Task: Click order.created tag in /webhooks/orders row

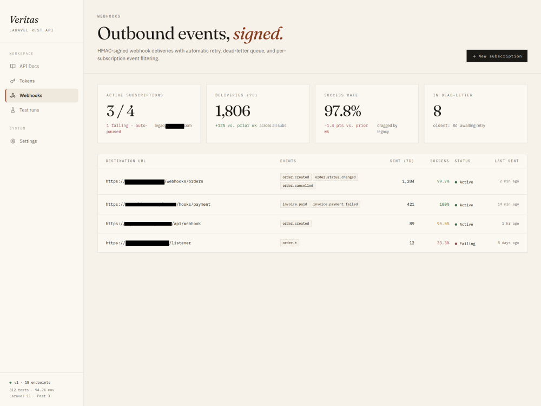Action: 296,177
